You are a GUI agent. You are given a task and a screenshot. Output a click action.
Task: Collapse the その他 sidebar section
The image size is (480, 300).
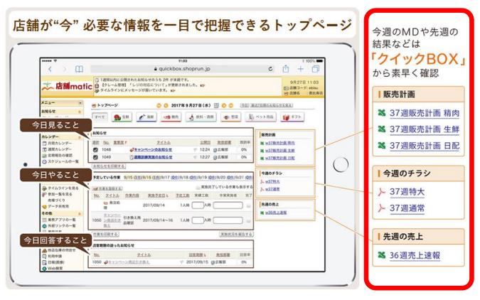pyautogui.click(x=80, y=213)
